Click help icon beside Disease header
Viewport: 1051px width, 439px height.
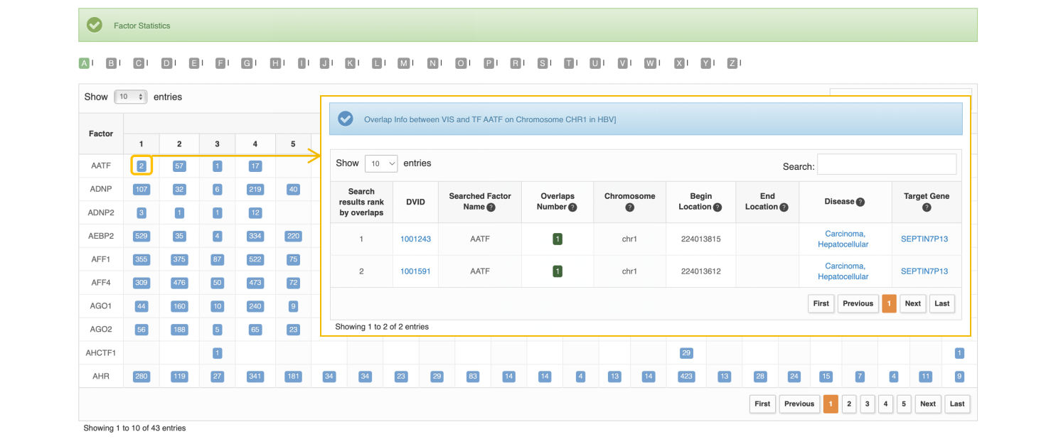tap(860, 202)
